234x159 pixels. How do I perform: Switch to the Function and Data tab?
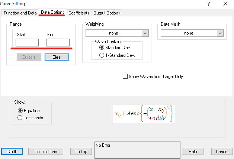(20, 13)
